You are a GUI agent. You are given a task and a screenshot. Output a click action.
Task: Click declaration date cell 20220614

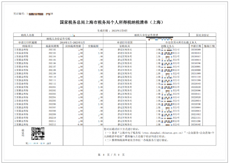196,101
